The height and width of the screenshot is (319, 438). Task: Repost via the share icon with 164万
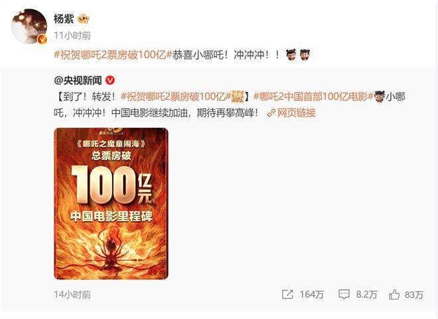click(303, 295)
